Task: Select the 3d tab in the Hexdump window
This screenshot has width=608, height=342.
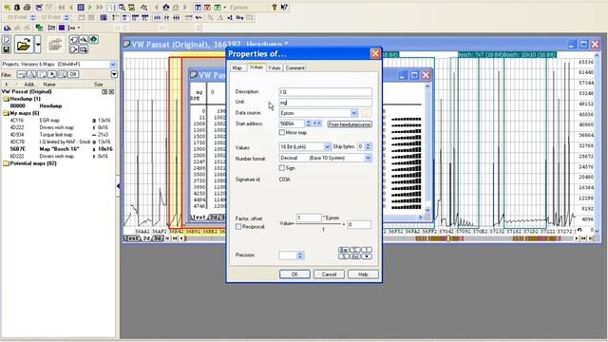Action: [x=158, y=238]
